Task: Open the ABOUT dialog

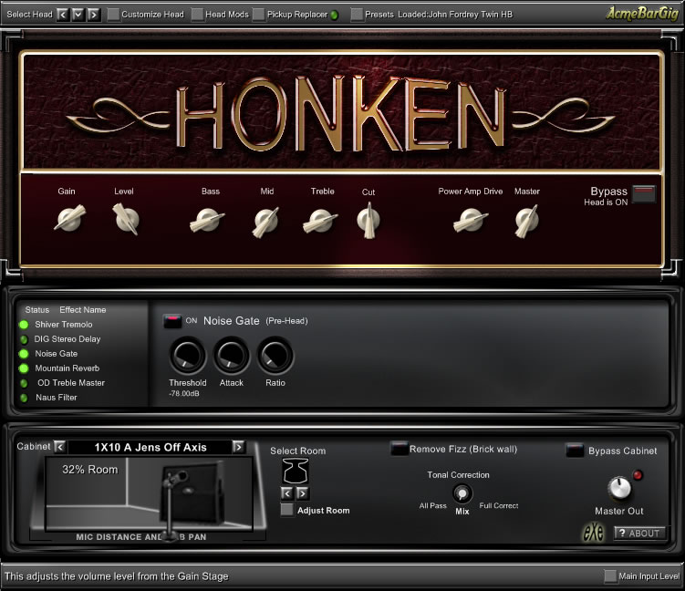Action: (639, 534)
